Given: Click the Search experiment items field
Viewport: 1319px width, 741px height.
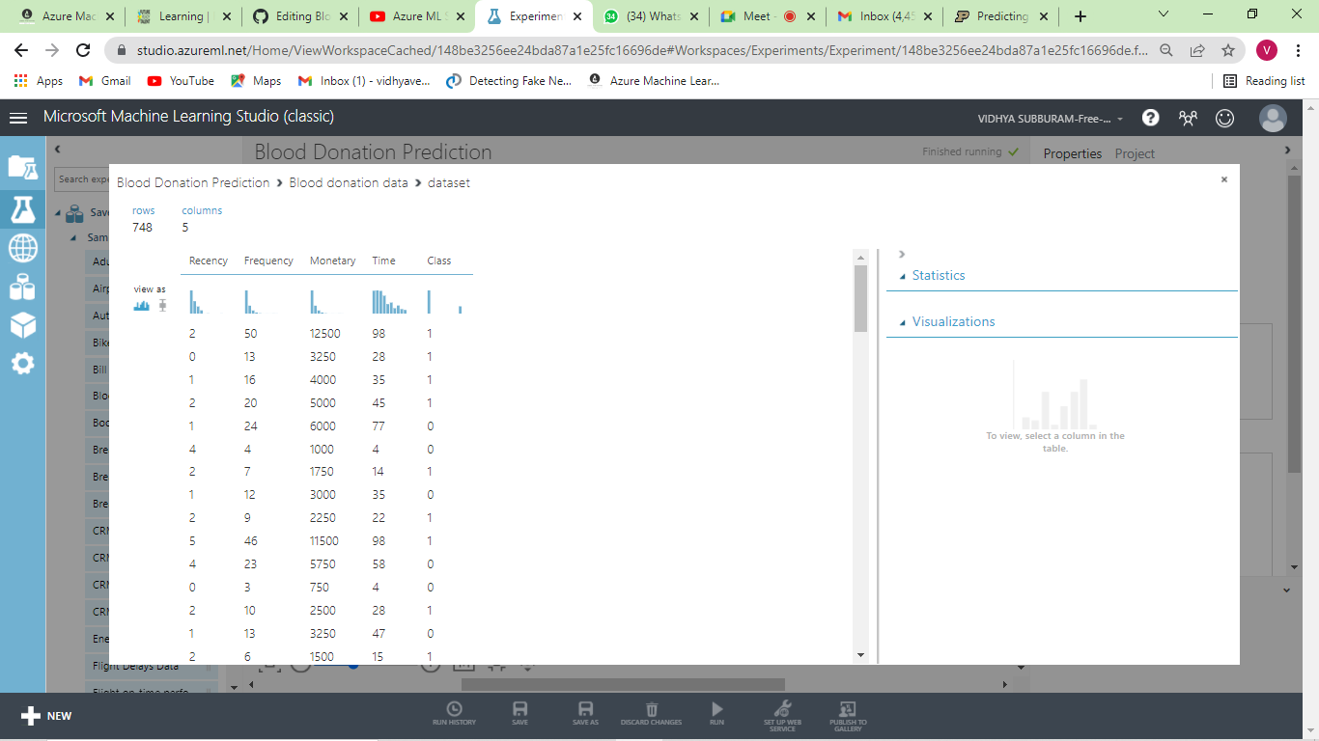Looking at the screenshot, I should (x=82, y=178).
